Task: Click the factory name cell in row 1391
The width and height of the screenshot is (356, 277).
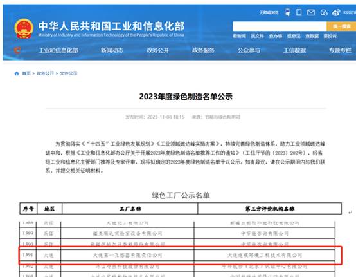Action: (x=127, y=255)
